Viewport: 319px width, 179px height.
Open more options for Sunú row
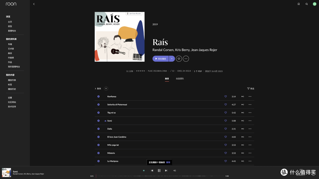[x=250, y=121]
